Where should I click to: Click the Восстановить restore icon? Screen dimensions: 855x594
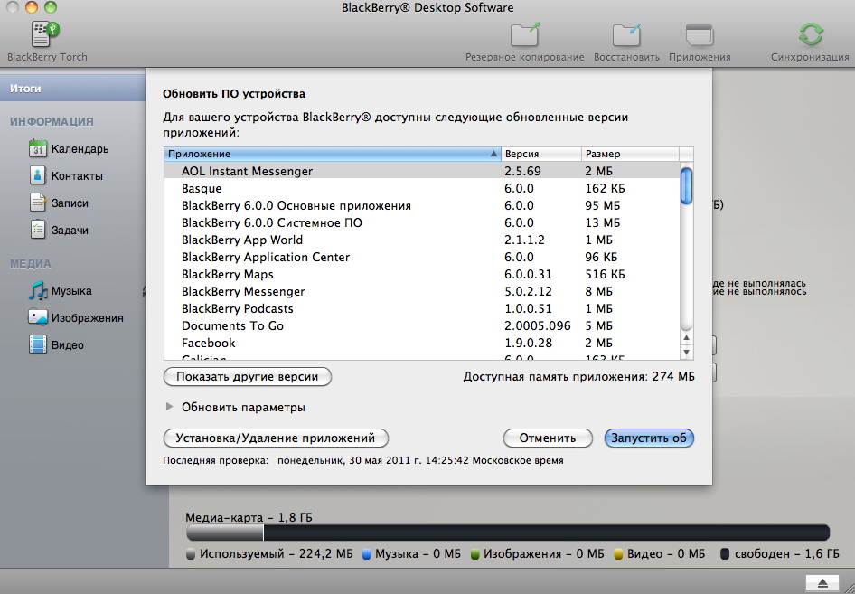click(x=626, y=35)
